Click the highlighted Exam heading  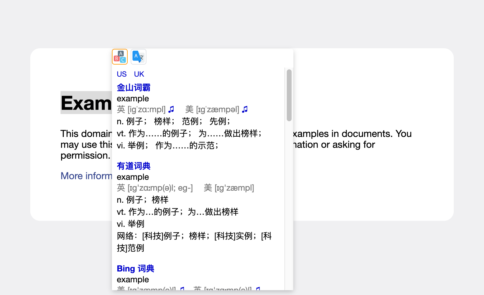tap(86, 103)
